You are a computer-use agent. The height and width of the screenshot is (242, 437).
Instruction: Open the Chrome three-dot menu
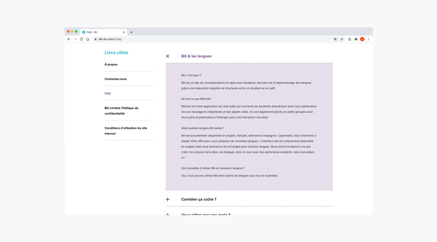pos(369,39)
